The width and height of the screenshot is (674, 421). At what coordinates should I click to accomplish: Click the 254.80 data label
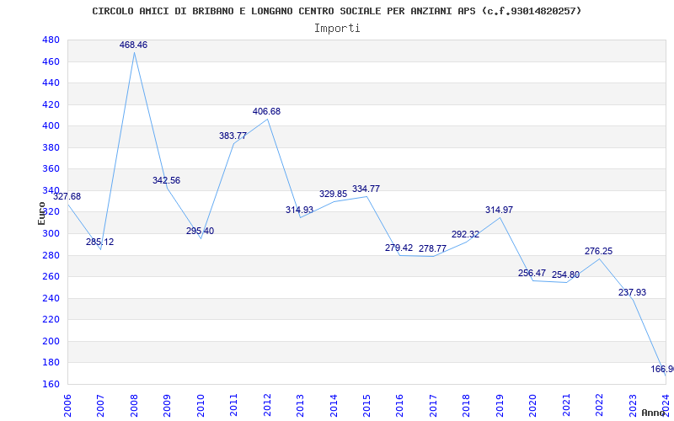tap(565, 275)
